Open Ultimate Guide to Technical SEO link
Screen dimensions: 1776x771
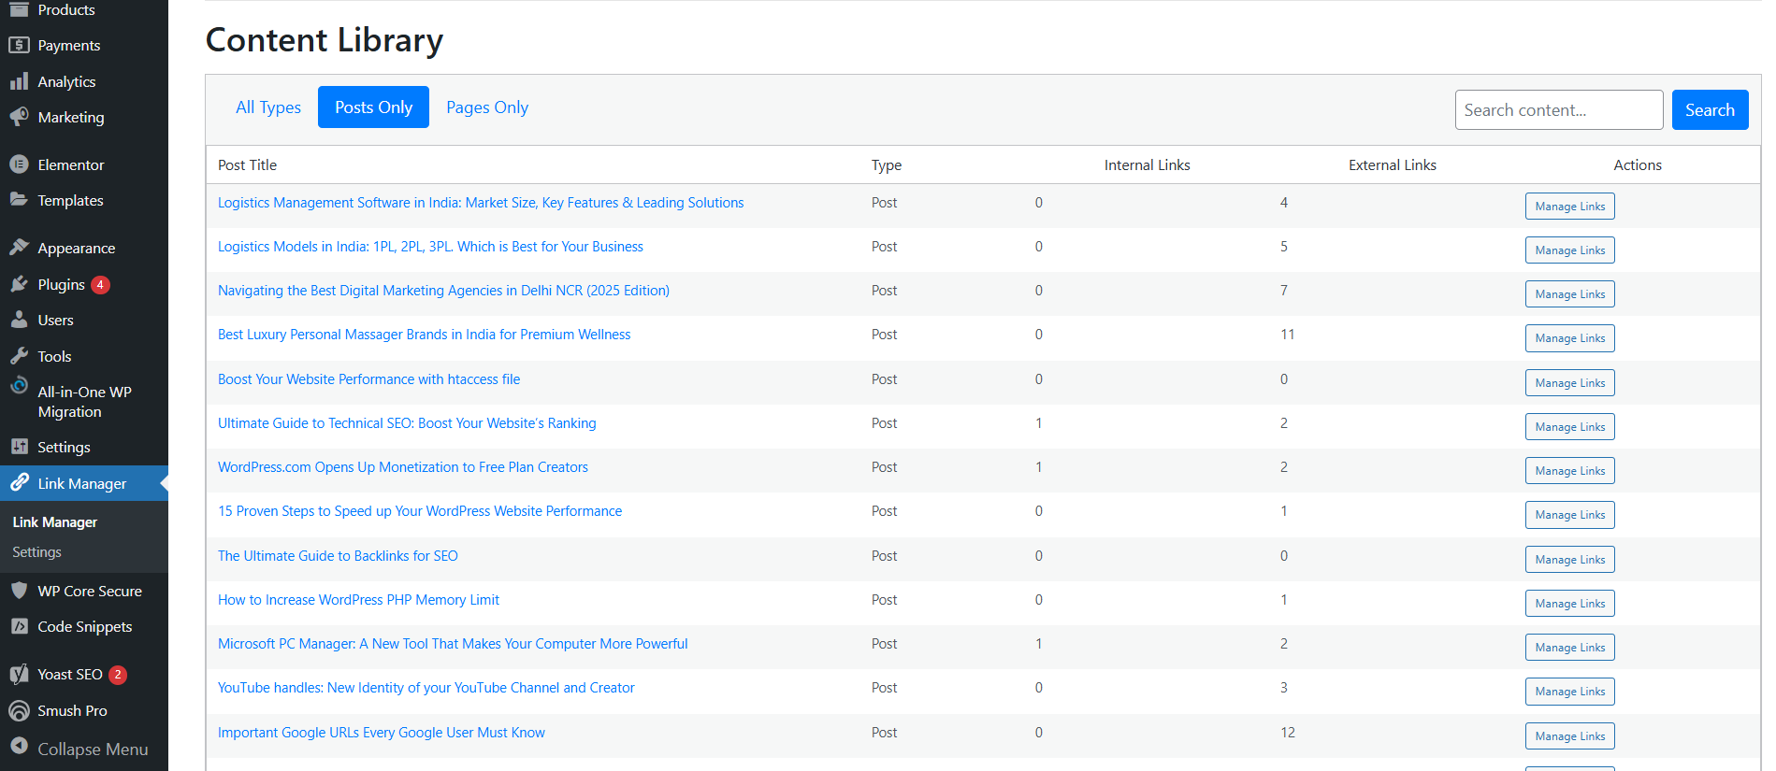(407, 423)
